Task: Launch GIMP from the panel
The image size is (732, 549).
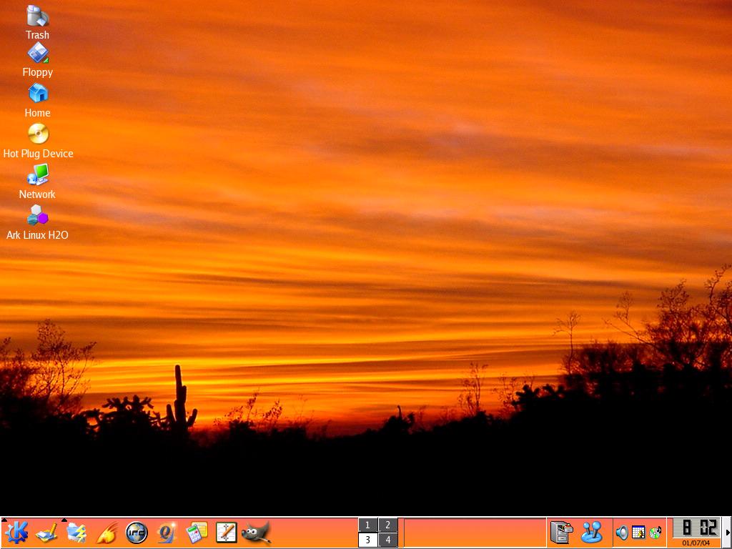Action: (x=257, y=533)
